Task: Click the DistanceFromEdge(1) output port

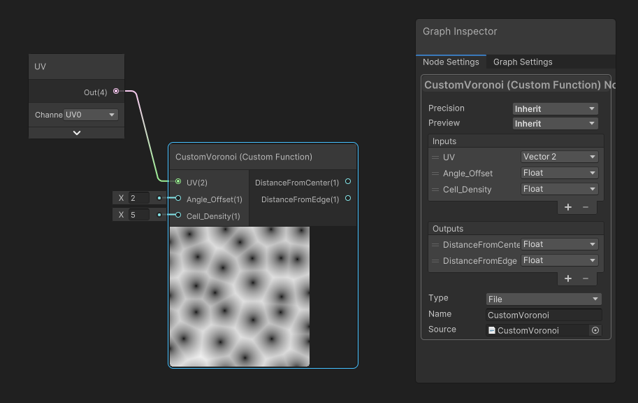Action: (347, 199)
